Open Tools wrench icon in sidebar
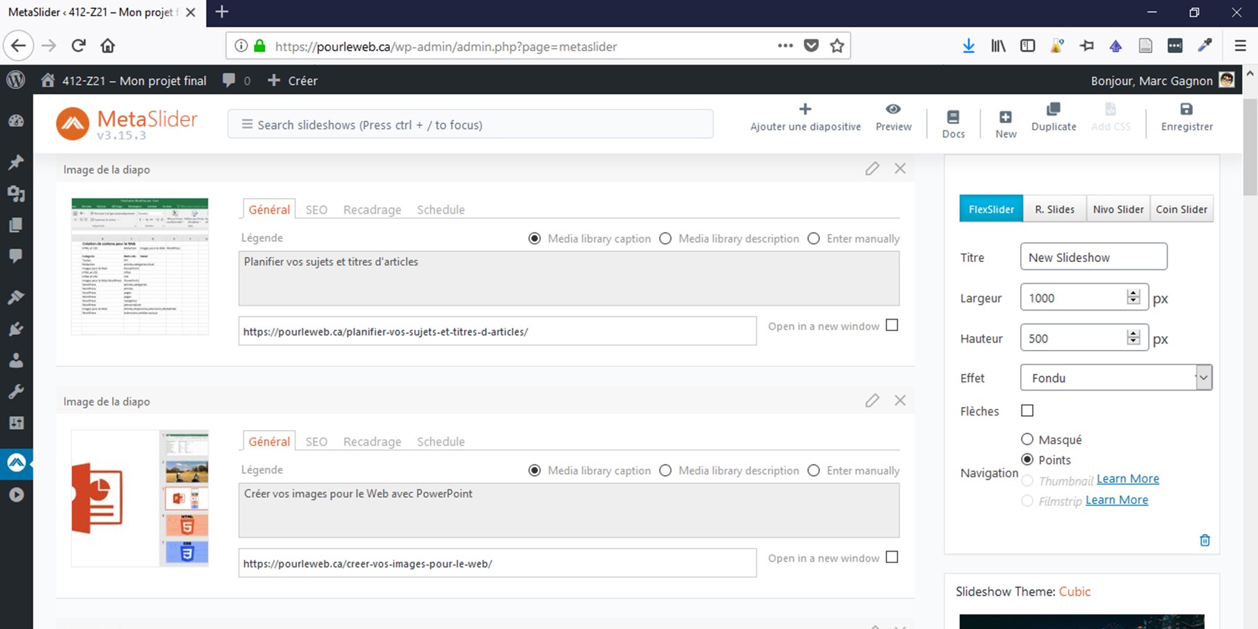The width and height of the screenshot is (1258, 629). (16, 391)
